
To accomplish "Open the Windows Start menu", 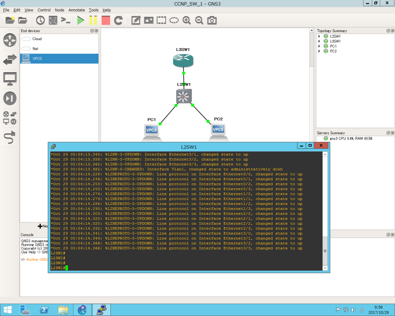I will (x=7, y=310).
